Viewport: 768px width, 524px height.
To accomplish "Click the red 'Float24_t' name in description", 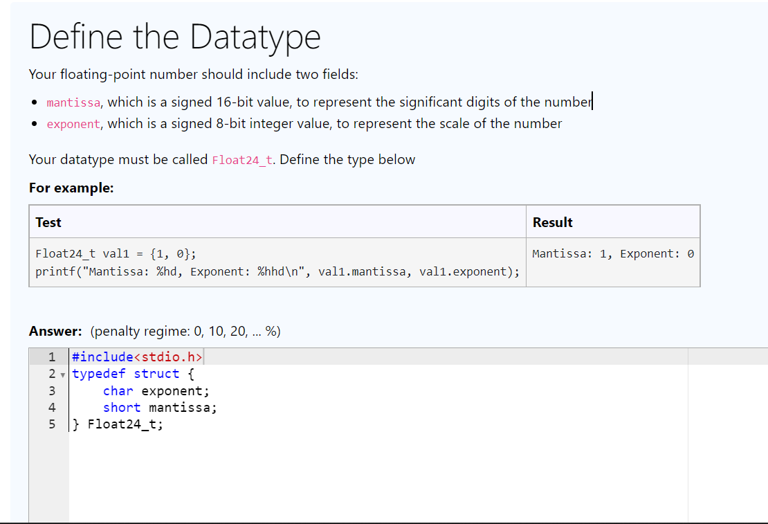I will (x=242, y=161).
